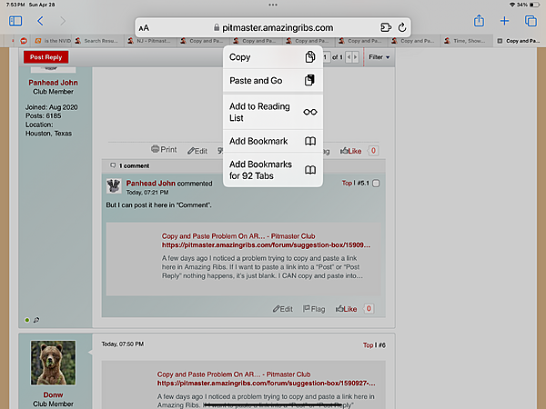Jump to Top from comment #5.1
The height and width of the screenshot is (409, 546).
point(347,183)
